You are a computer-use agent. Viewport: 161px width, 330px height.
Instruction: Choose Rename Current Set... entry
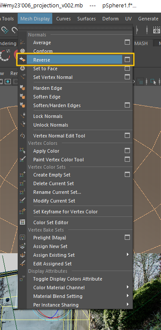57,192
